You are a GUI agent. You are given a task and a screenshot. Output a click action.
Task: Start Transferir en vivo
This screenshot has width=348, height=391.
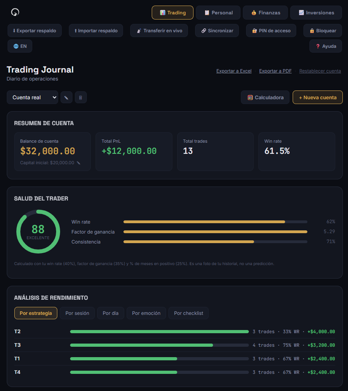coord(159,31)
